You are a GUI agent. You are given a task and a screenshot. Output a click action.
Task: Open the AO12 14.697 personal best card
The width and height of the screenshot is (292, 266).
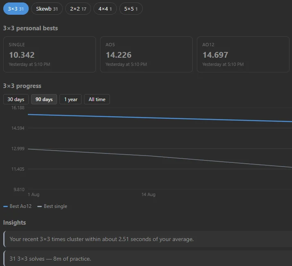point(243,54)
